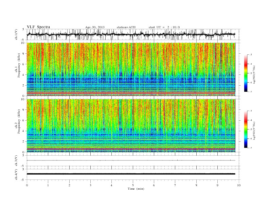This screenshot has height=208, width=269.
Task: Click the time axis tick label "6"
Action: click(x=154, y=185)
